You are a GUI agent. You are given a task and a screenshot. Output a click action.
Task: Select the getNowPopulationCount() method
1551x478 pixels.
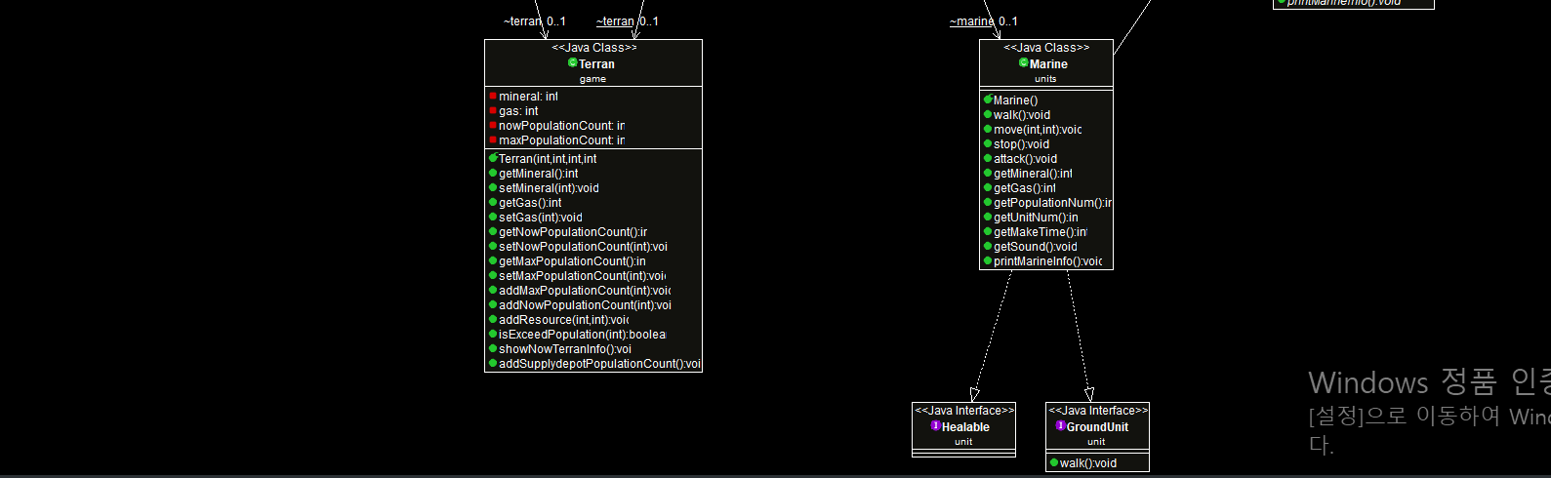tap(573, 232)
